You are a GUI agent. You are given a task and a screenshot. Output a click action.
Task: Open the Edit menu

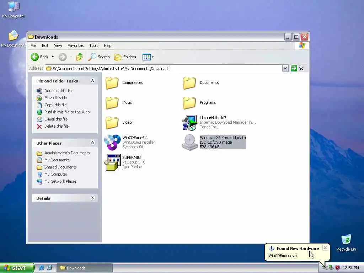[x=45, y=45]
